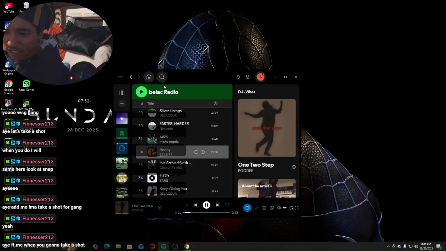This screenshot has width=446, height=251.
Task: Play the Honey track row
Action: point(142,152)
